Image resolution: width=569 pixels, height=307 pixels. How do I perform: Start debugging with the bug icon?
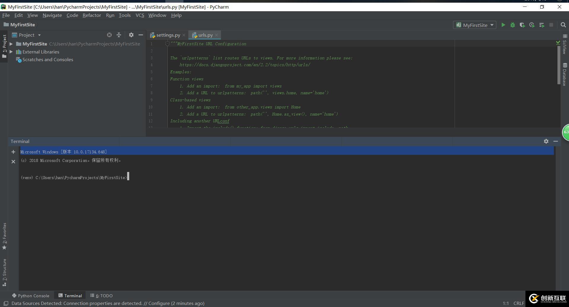(x=513, y=25)
